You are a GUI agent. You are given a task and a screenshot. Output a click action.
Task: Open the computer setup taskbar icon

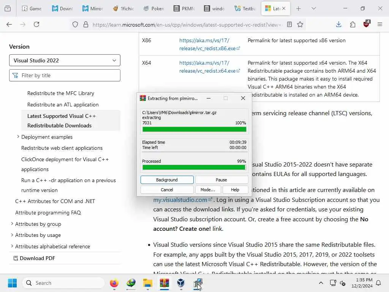pos(198,283)
